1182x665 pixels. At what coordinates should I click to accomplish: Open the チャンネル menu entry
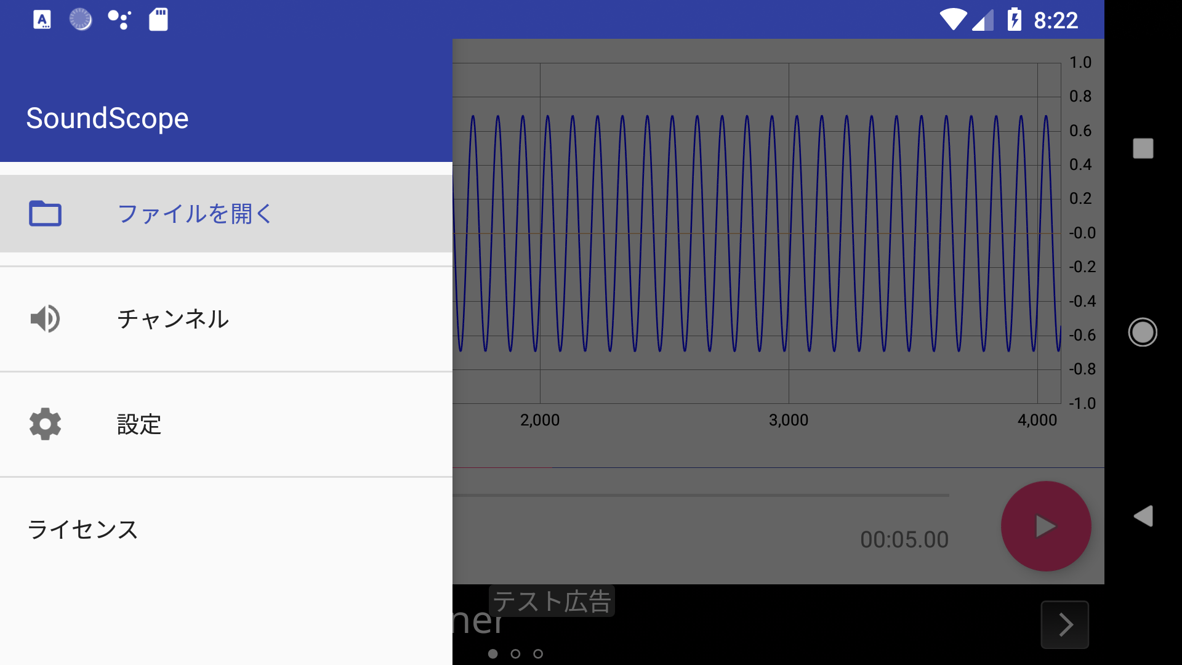[173, 319]
